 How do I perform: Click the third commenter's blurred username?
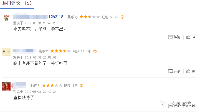click(x=19, y=85)
